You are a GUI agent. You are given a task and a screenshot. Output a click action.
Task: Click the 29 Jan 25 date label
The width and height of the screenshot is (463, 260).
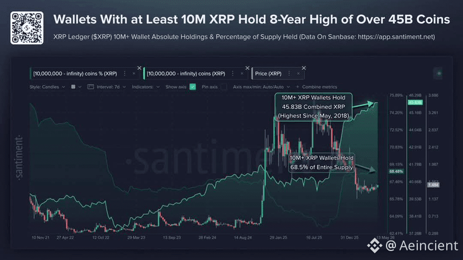(278, 238)
